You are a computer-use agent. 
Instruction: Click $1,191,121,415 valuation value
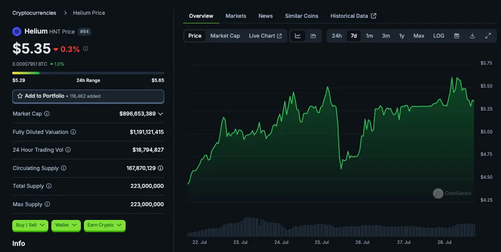(146, 132)
